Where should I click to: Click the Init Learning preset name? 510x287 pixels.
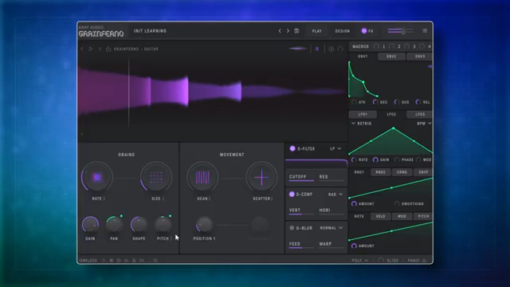pyautogui.click(x=150, y=31)
